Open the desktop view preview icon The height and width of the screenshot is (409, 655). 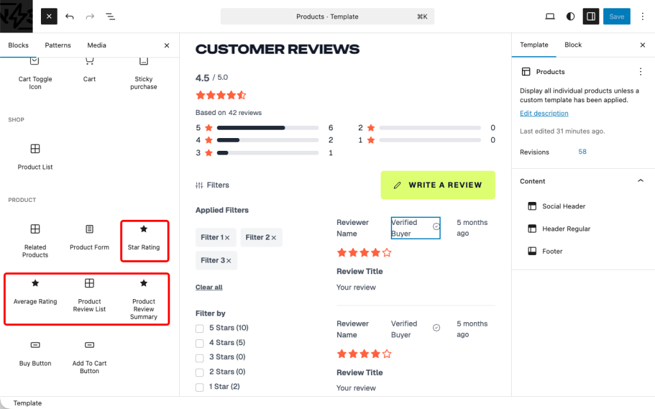pyautogui.click(x=549, y=17)
